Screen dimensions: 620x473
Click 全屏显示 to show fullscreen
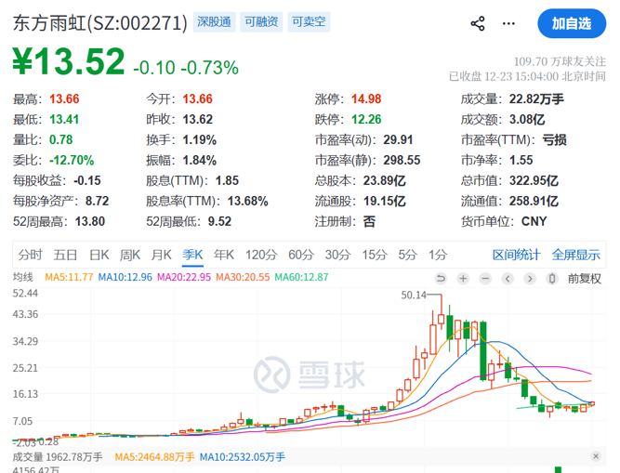click(576, 255)
